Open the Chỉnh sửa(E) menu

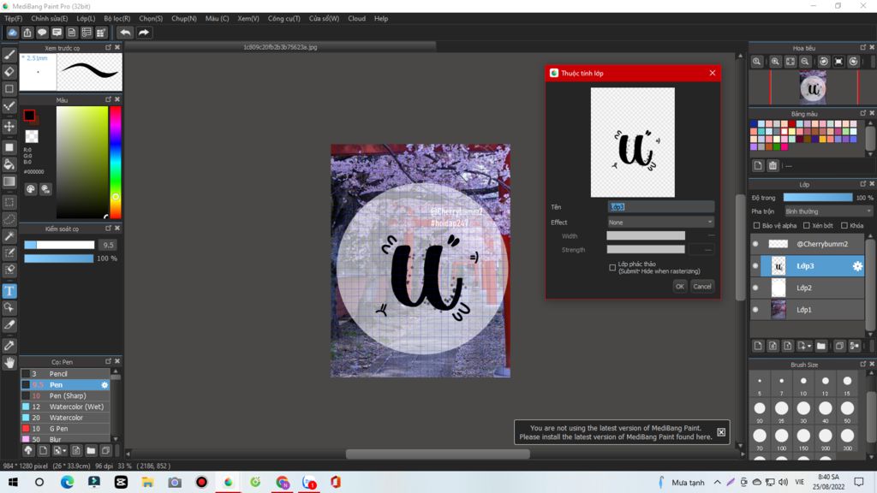pos(49,19)
